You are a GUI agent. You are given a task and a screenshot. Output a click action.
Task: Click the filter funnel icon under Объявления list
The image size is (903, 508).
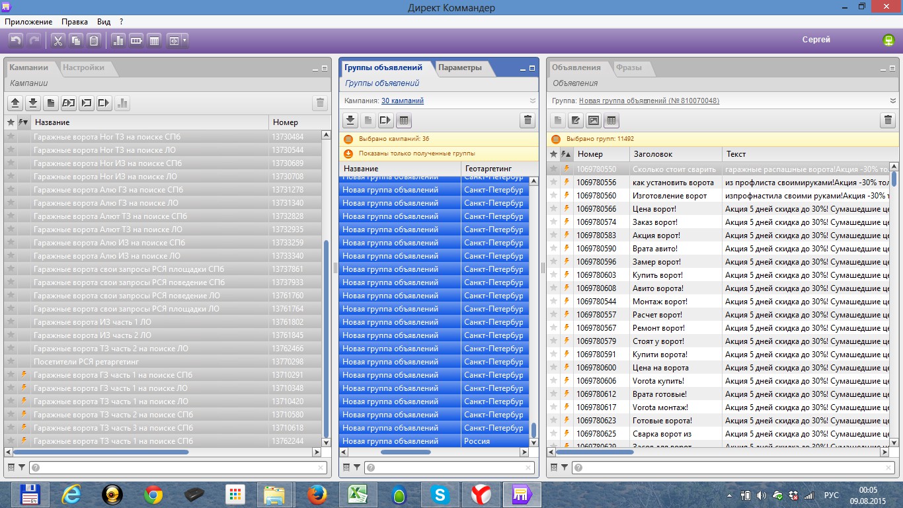[564, 468]
